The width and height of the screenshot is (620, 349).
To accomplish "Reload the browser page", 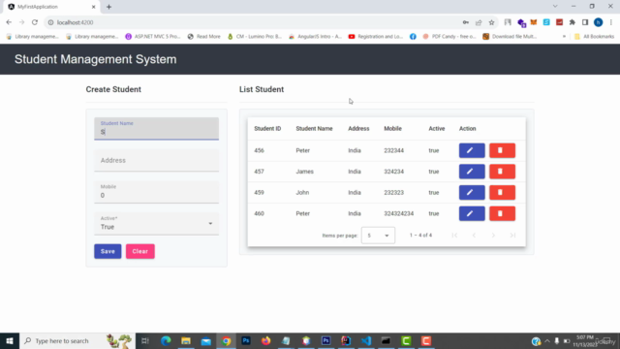I will point(35,22).
